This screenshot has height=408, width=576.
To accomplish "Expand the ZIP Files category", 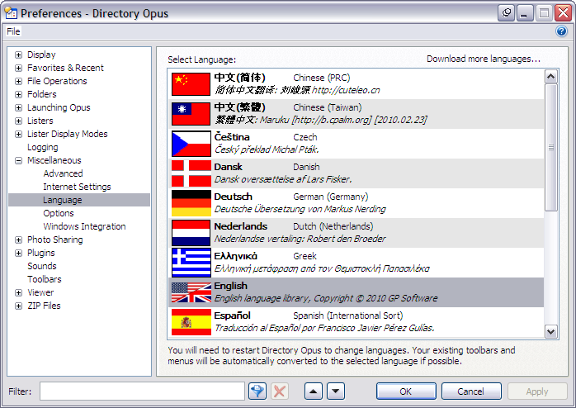I will 18,306.
